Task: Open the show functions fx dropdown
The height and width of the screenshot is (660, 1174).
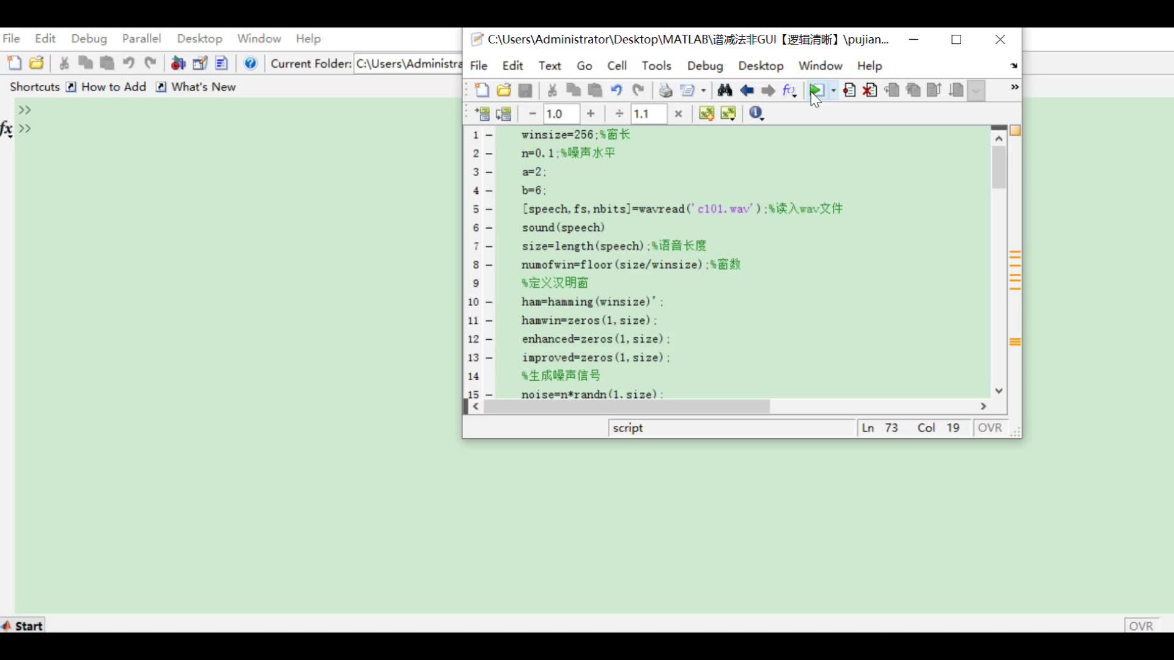Action: pos(790,90)
